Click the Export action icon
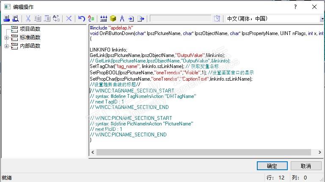The height and width of the screenshot is (182, 325). [141, 19]
